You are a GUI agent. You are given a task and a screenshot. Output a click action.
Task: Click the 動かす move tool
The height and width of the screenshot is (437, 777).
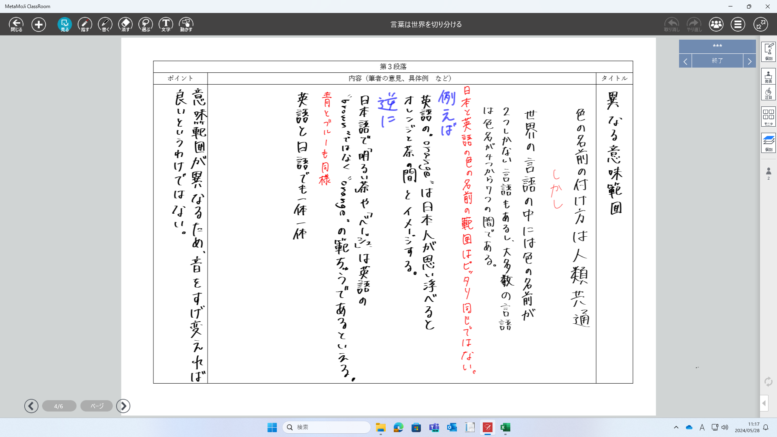click(186, 24)
